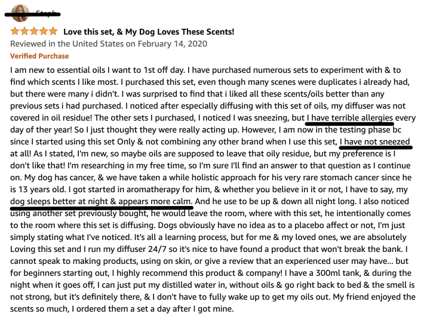
Task: Click the fifth orange rating star
Action: tap(53, 32)
